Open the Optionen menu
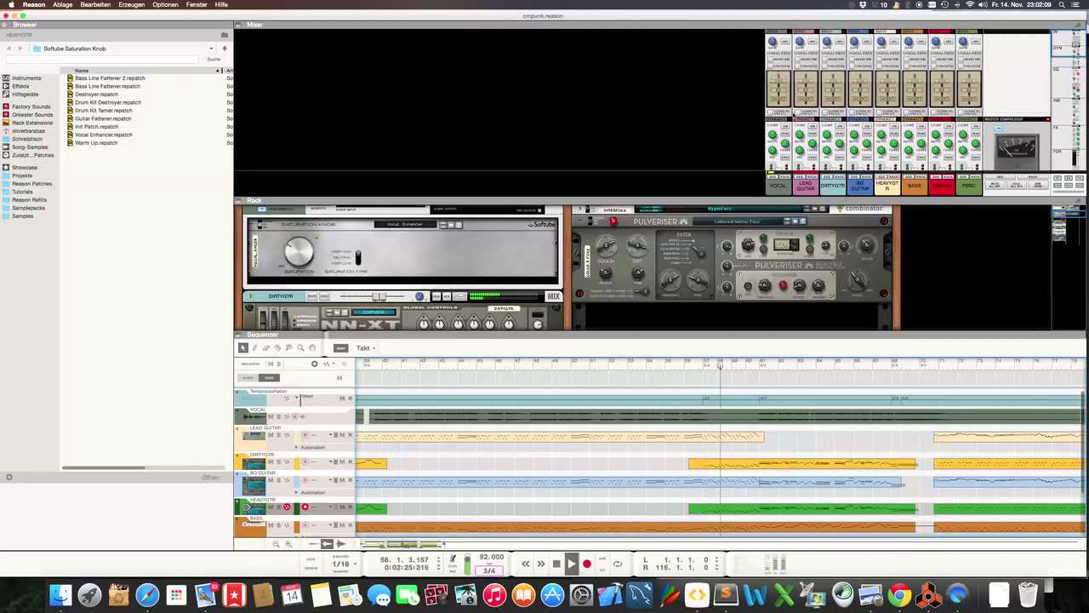The image size is (1089, 613). click(x=165, y=4)
